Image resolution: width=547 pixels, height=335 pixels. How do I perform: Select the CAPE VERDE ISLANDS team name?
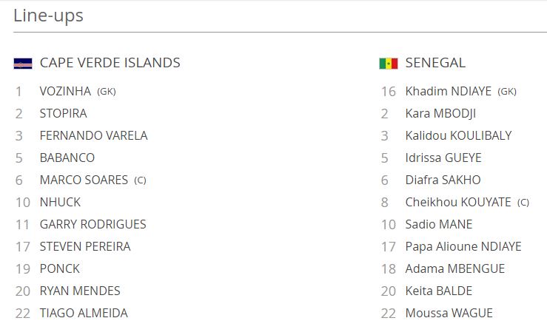(110, 63)
